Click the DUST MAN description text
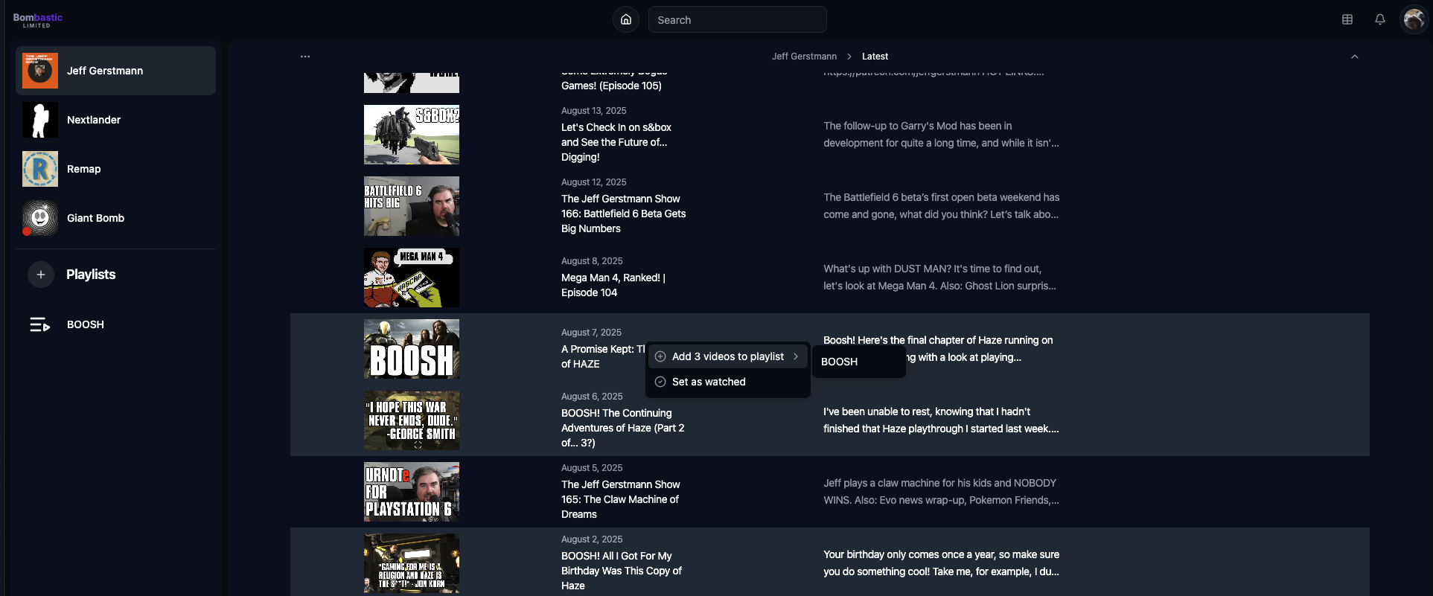The height and width of the screenshot is (596, 1433). pos(939,278)
